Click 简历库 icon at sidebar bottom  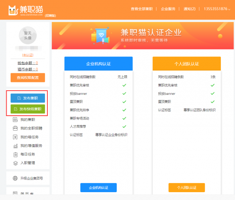(x=15, y=193)
